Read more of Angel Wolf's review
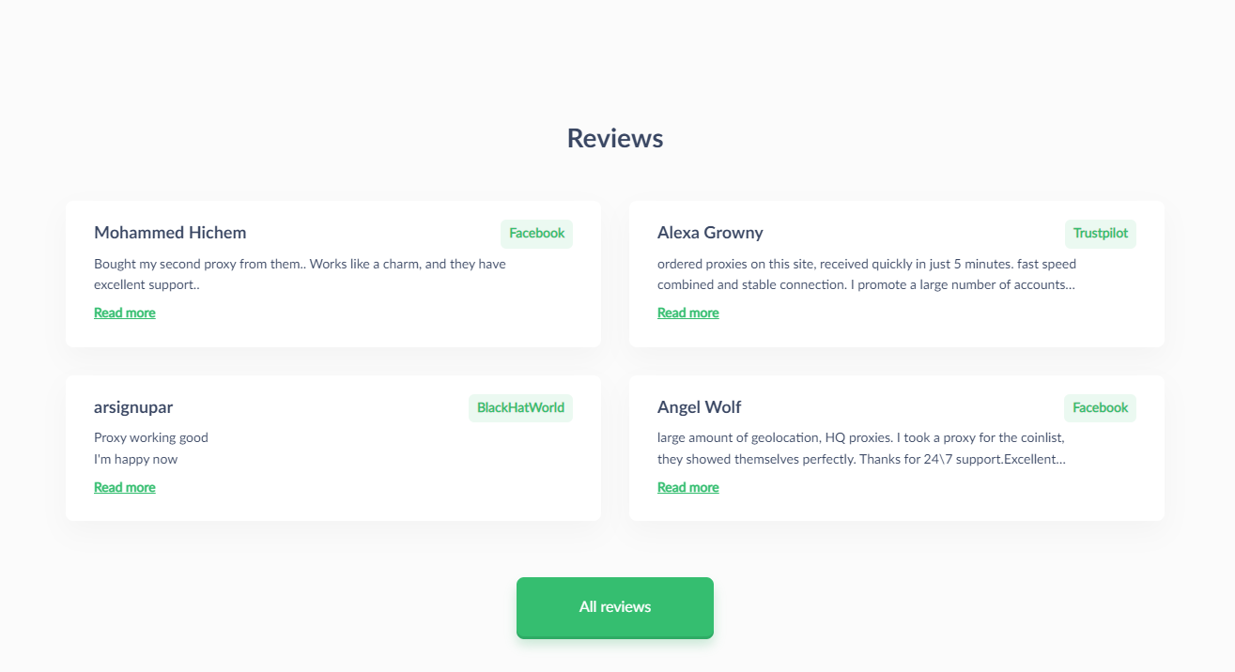Screen dimensions: 1235x672 click(688, 487)
